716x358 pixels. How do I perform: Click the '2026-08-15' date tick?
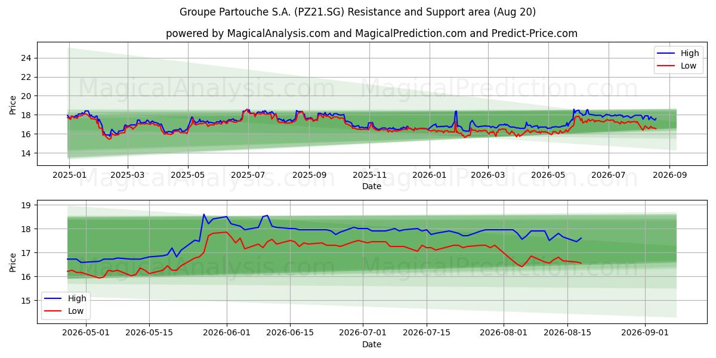pos(568,333)
